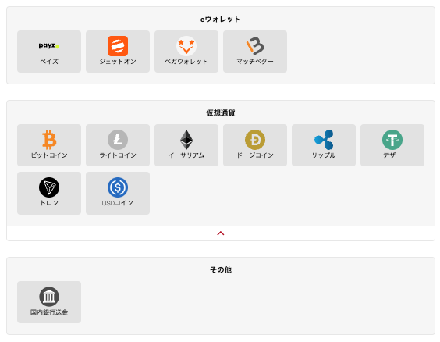
Task: Click the ライトコイン label text
Action: tap(118, 155)
